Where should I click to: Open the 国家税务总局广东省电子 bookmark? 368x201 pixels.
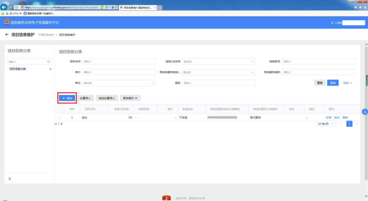[x=39, y=14]
